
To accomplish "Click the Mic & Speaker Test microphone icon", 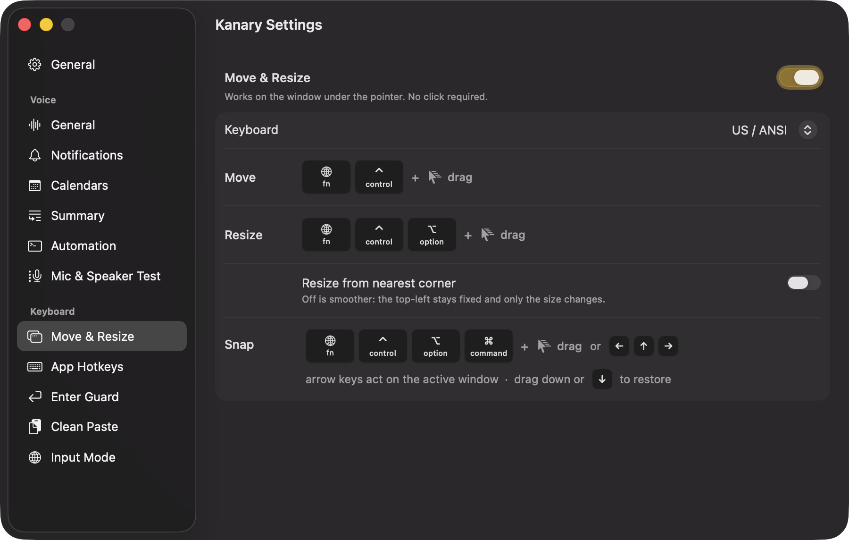I will [35, 276].
